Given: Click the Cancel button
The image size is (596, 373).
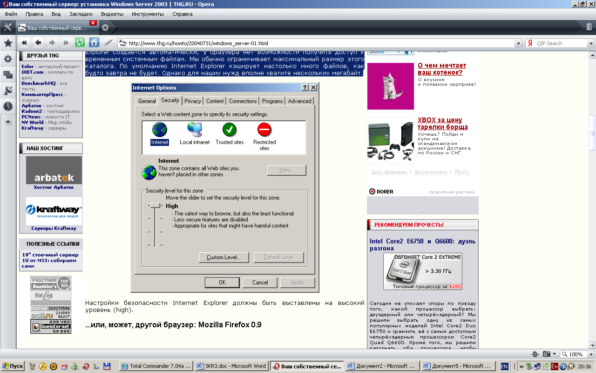Looking at the screenshot, I should pyautogui.click(x=260, y=283).
